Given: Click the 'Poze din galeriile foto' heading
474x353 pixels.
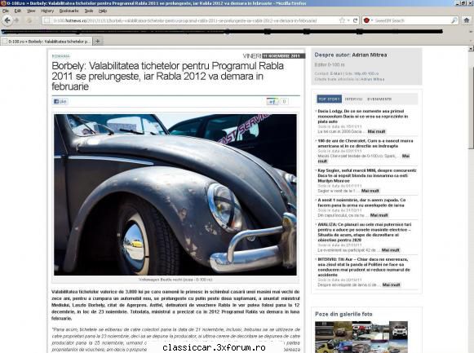Looking at the screenshot, I should pyautogui.click(x=343, y=314).
